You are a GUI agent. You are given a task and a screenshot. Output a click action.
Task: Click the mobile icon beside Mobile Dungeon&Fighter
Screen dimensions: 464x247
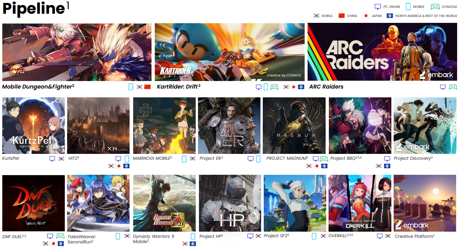click(x=131, y=87)
